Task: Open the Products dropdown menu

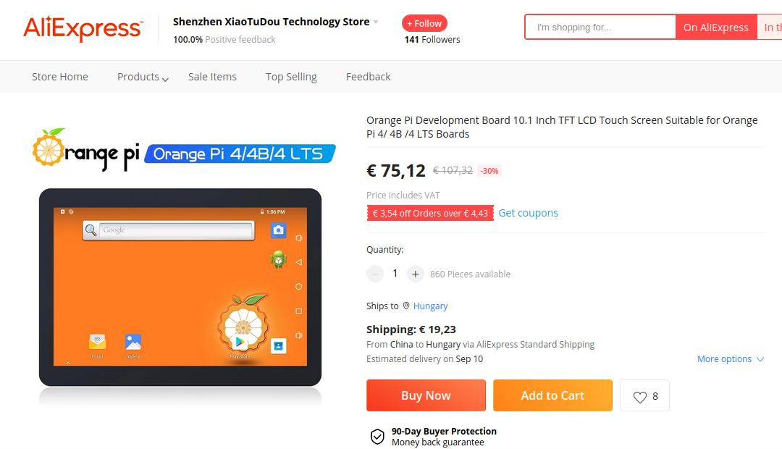Action: click(143, 77)
